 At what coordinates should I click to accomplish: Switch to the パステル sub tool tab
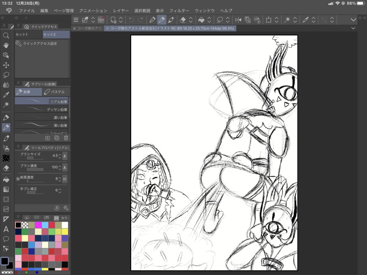pyautogui.click(x=56, y=92)
